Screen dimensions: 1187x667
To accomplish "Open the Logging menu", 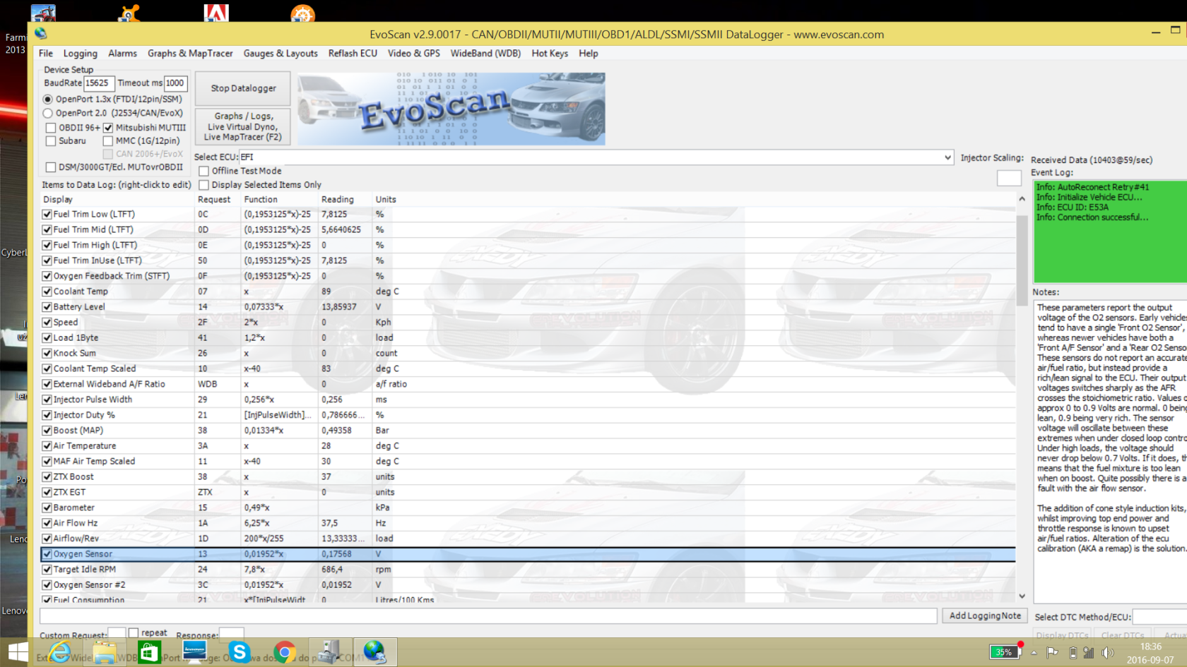I will point(81,54).
